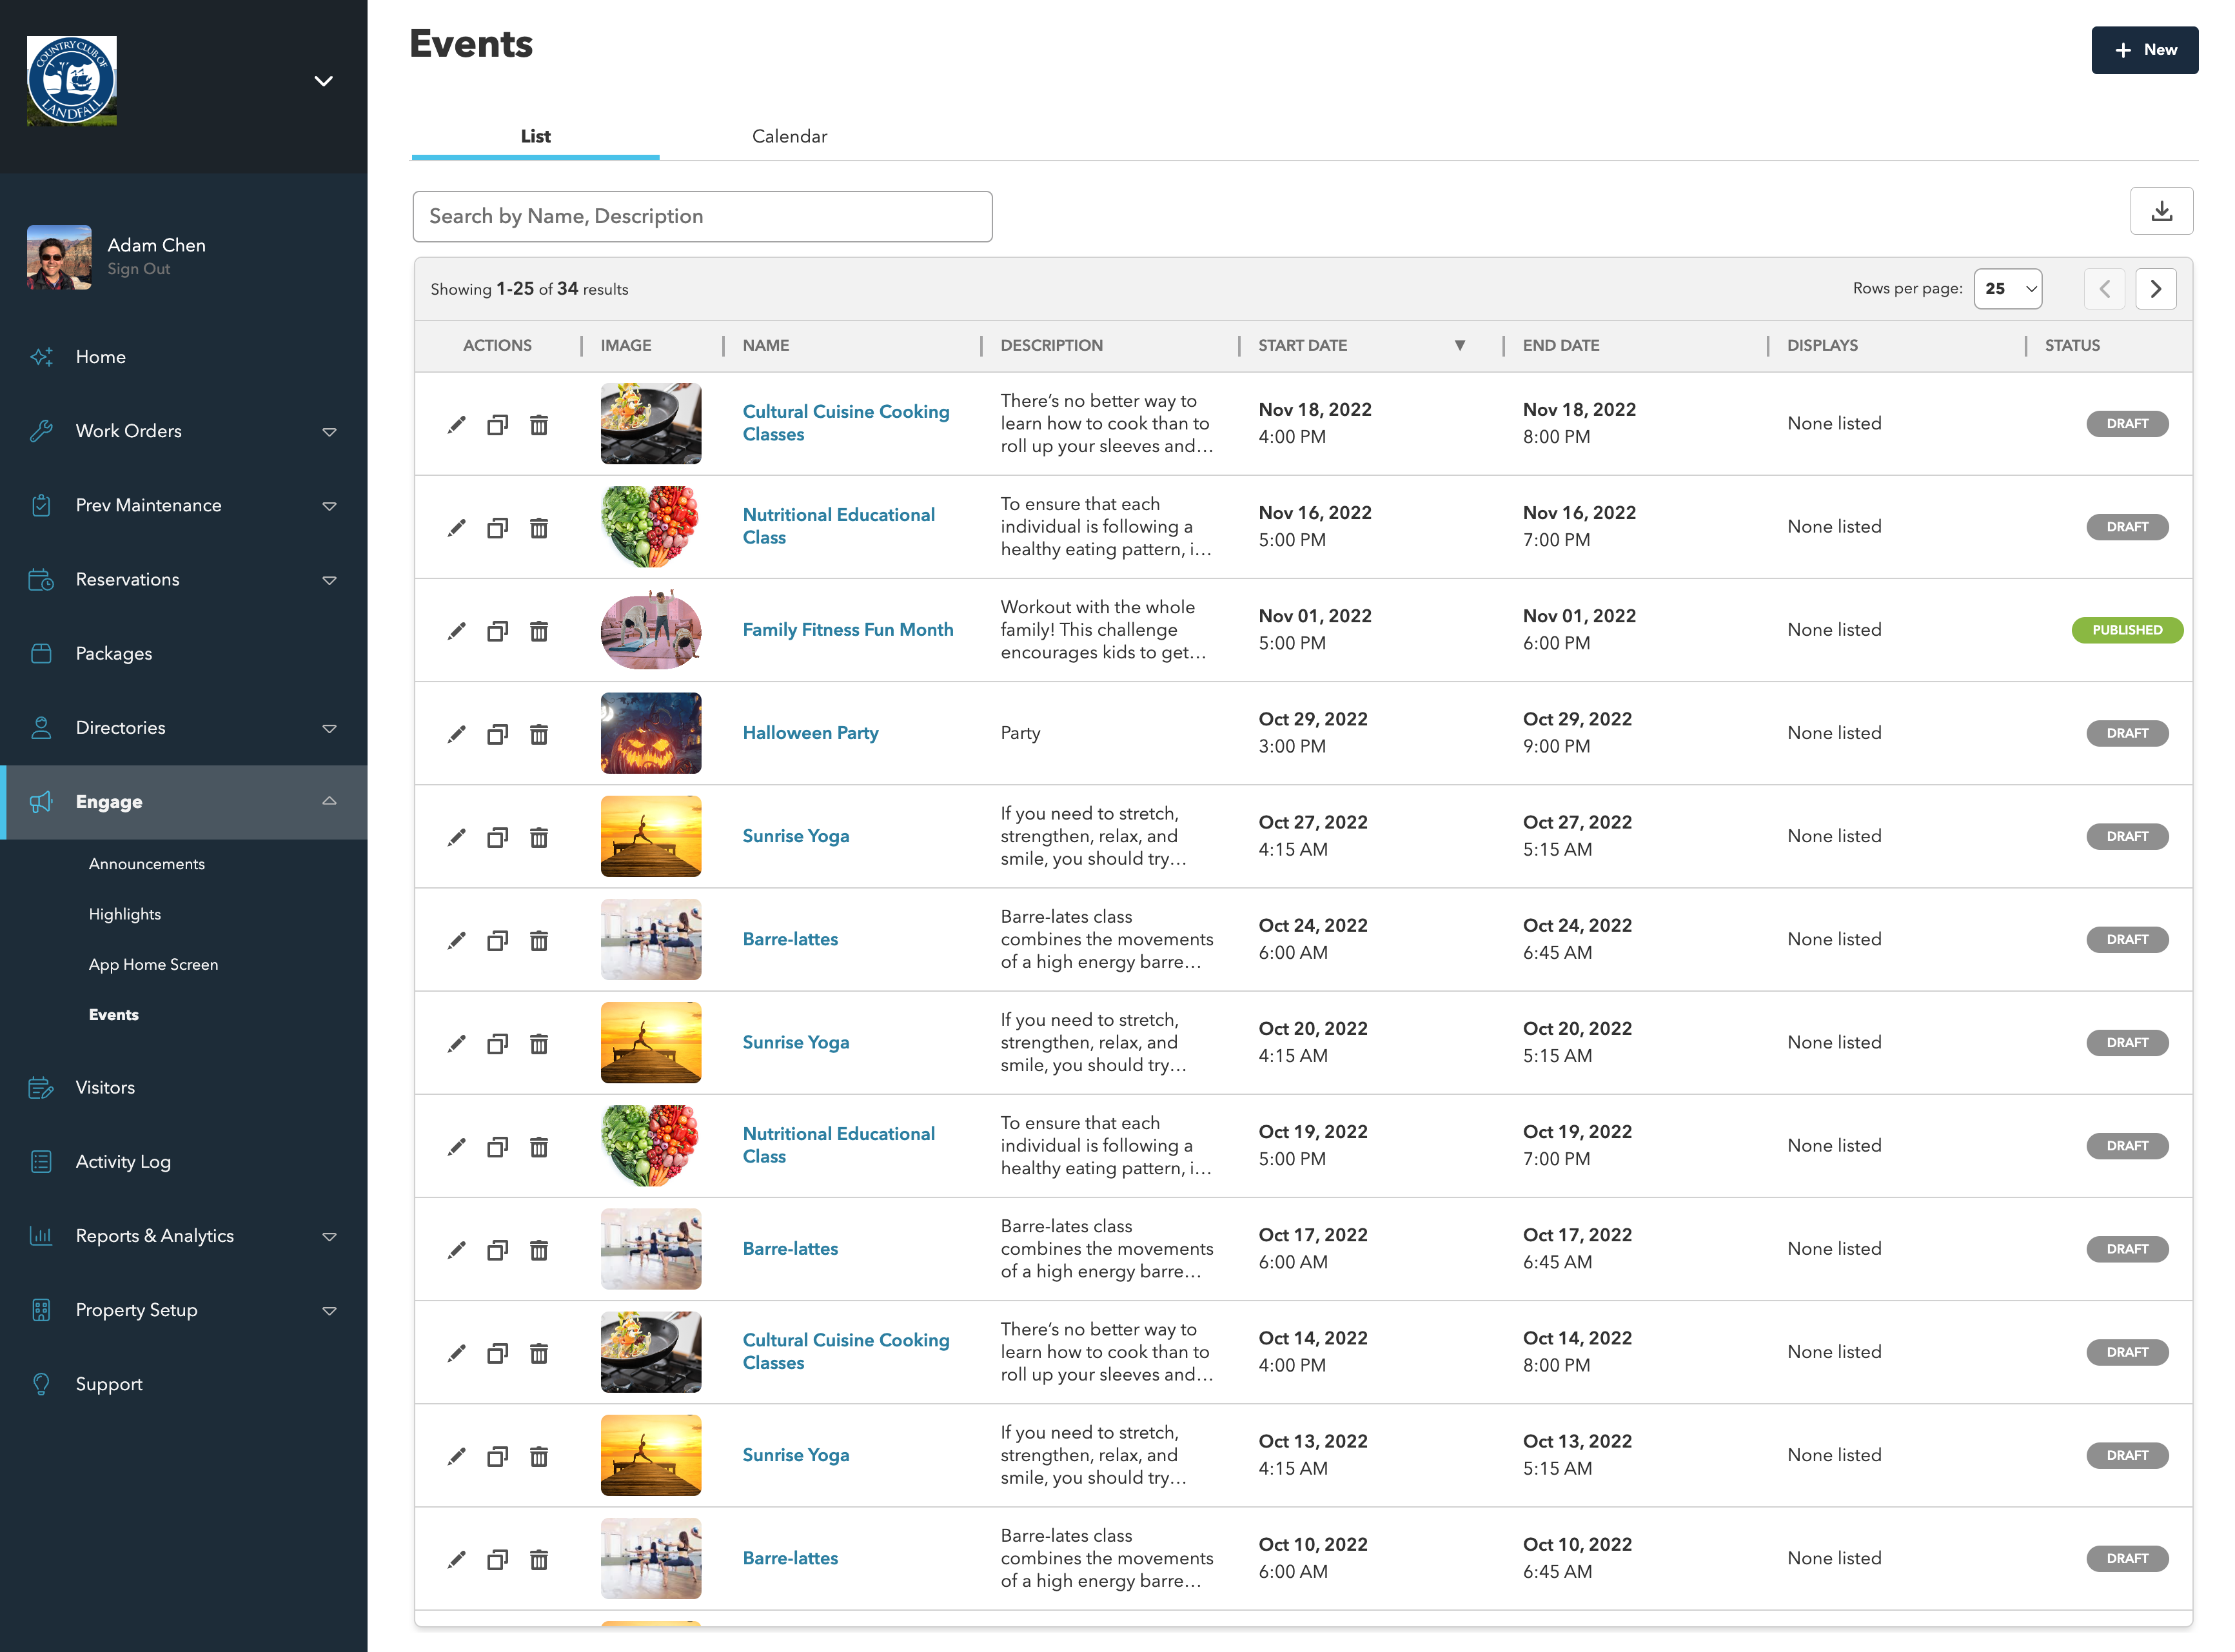The height and width of the screenshot is (1652, 2235).
Task: Click the New event button
Action: pos(2144,50)
